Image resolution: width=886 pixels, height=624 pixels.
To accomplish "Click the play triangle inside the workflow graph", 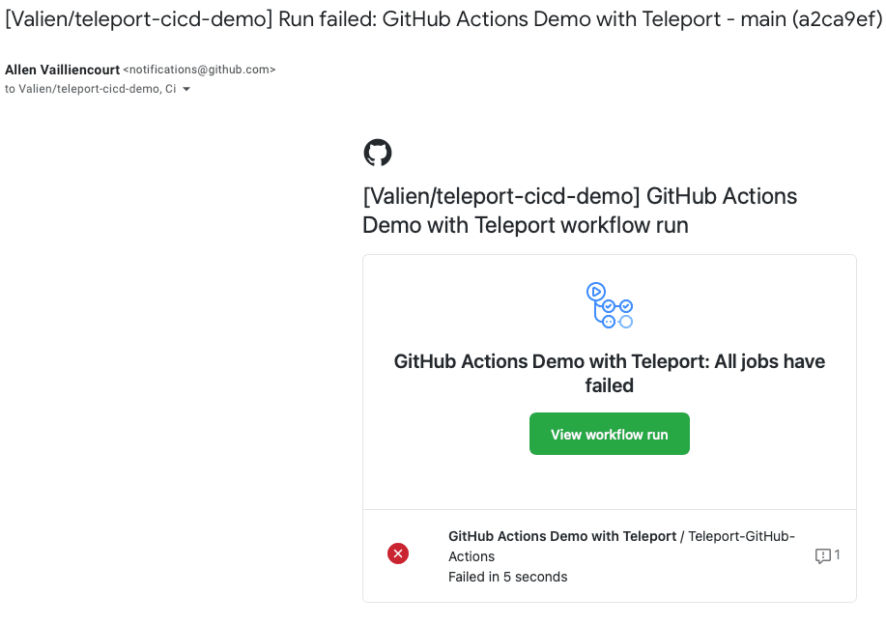I will click(596, 292).
